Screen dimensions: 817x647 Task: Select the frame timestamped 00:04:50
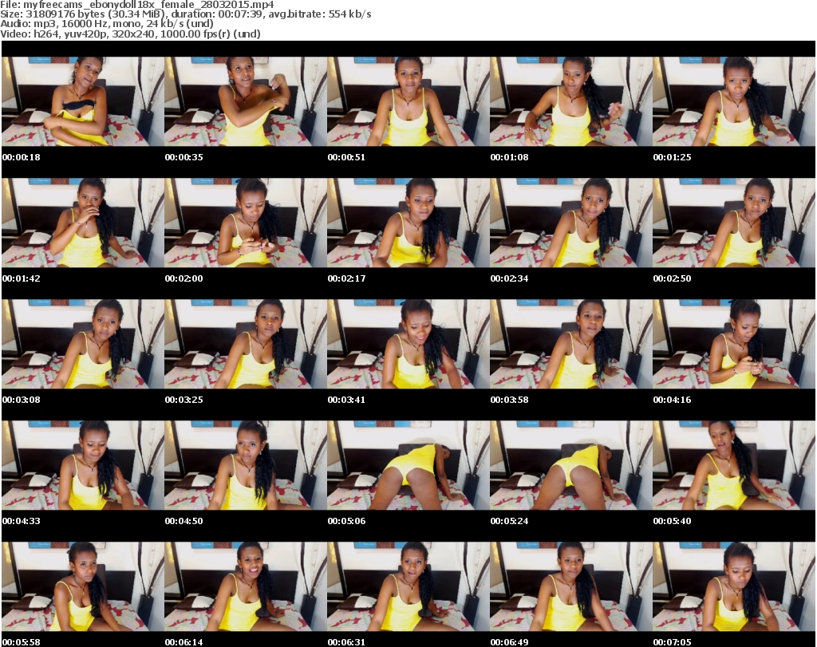click(x=246, y=465)
